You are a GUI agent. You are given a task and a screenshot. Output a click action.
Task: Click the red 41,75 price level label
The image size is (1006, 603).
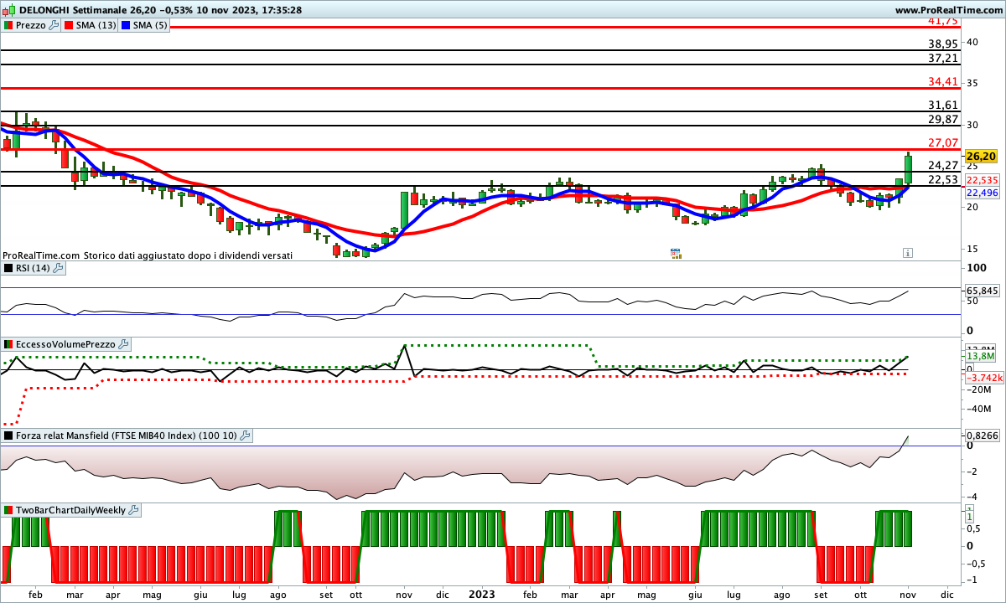tap(943, 21)
